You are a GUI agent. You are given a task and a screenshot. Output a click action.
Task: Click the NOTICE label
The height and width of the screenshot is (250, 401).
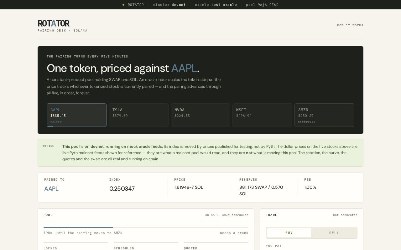pyautogui.click(x=49, y=146)
